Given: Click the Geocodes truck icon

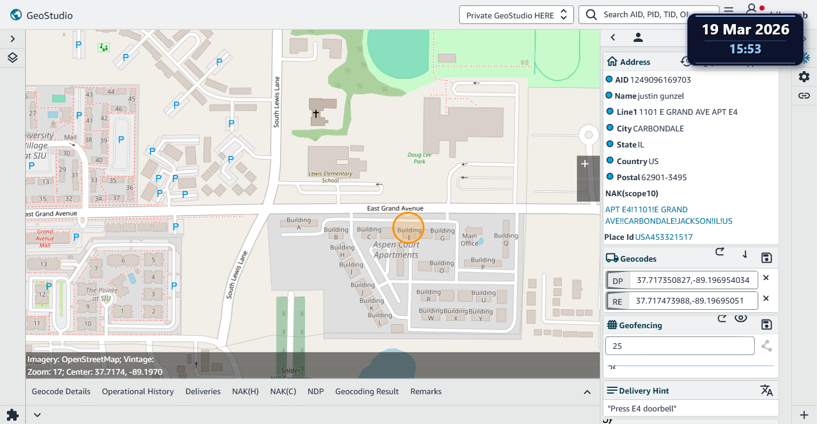Looking at the screenshot, I should pos(612,259).
